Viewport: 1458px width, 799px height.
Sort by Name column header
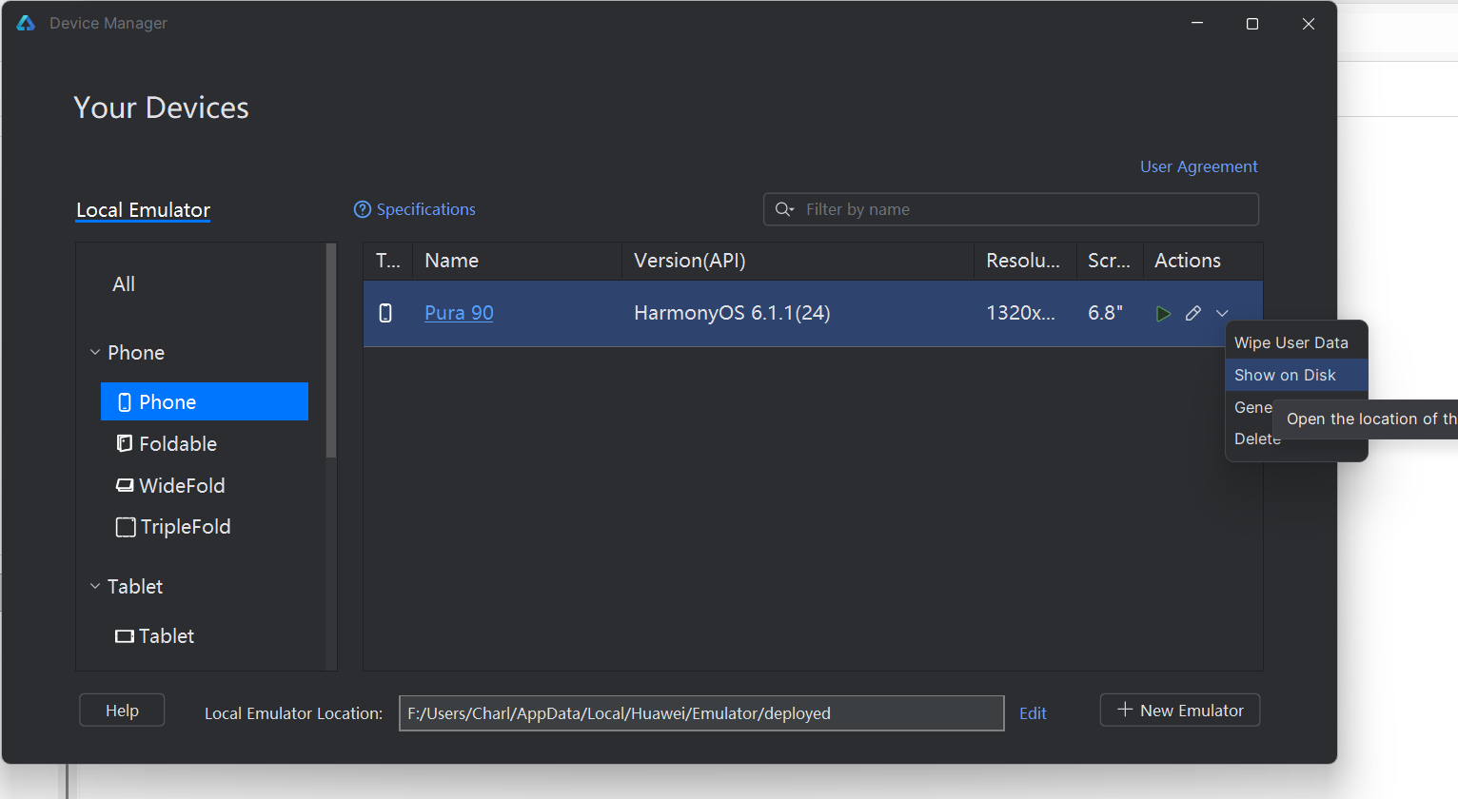click(517, 261)
